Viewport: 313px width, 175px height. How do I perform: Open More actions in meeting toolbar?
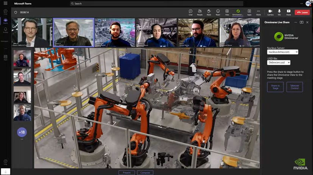click(258, 12)
